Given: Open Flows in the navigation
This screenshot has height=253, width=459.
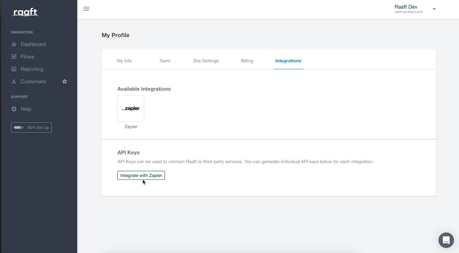Looking at the screenshot, I should coord(27,57).
